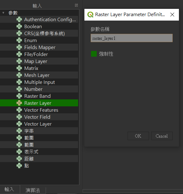The image size is (183, 194).
Task: Click the plus icon next to Number
Action: pyautogui.click(x=19, y=89)
